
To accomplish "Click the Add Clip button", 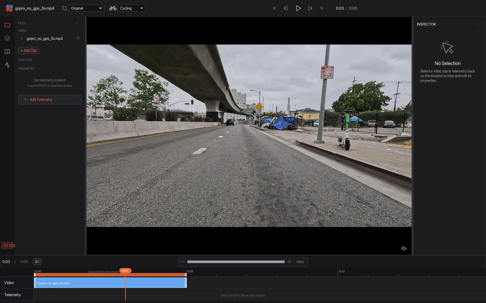I will pyautogui.click(x=29, y=50).
